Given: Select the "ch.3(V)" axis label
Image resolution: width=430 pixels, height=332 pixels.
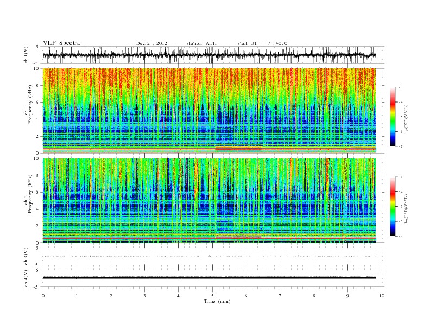Looking at the screenshot, I should click(26, 257).
